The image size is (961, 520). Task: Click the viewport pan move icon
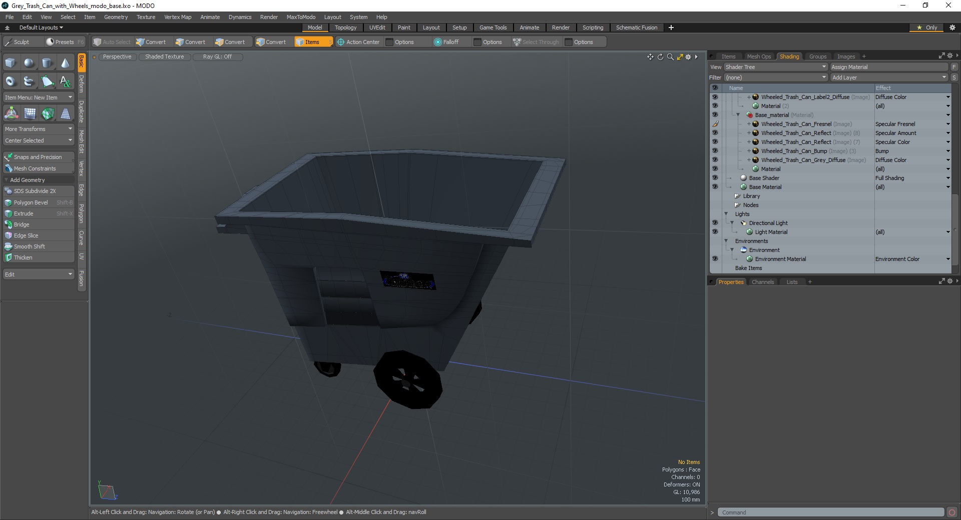pos(650,57)
